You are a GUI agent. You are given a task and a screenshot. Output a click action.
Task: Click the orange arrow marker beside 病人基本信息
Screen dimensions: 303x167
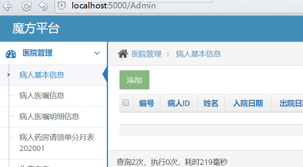8,75
